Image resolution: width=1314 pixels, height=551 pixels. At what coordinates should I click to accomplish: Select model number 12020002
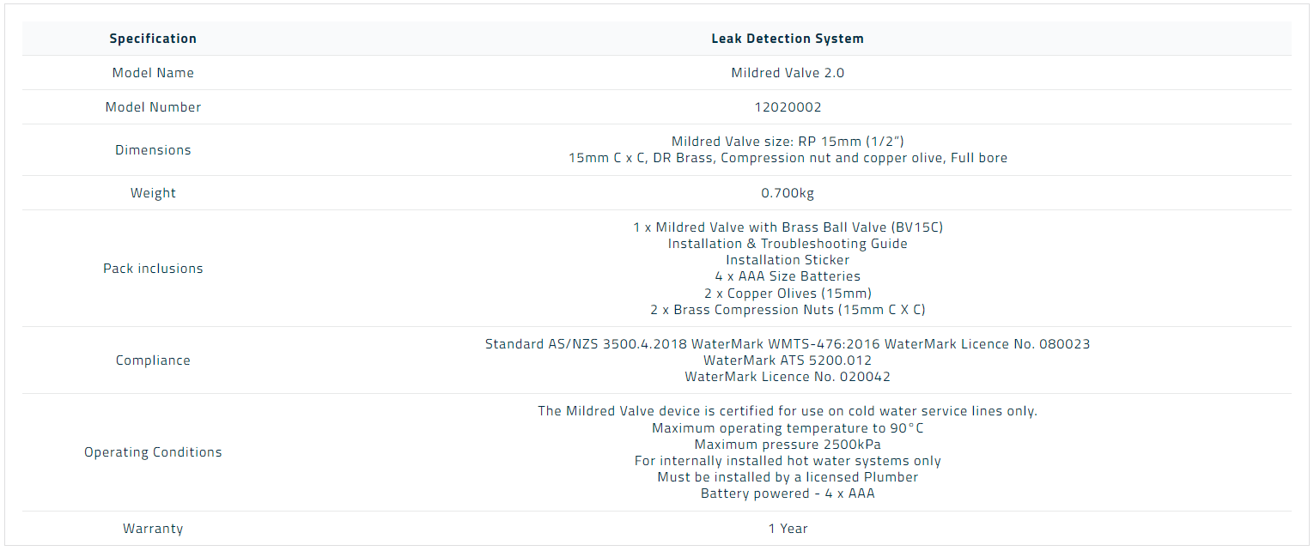(x=788, y=107)
